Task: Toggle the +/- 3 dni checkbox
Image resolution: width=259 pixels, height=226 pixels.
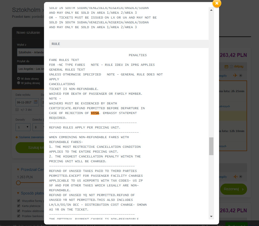Action: pyautogui.click(x=17, y=110)
